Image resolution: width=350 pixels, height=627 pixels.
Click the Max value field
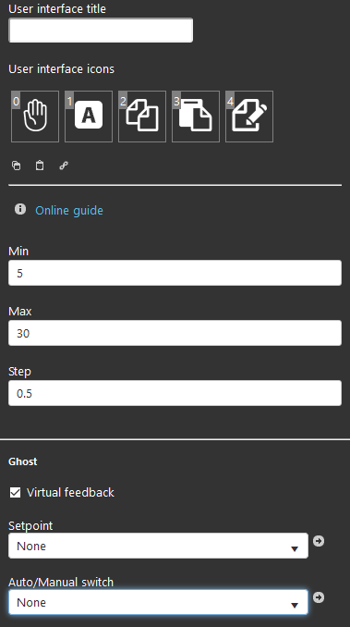pyautogui.click(x=175, y=333)
